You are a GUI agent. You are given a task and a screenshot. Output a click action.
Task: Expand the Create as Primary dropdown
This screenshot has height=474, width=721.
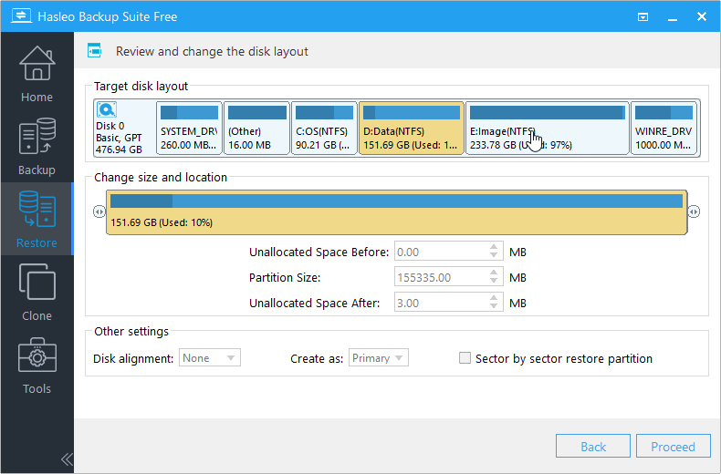tap(379, 358)
